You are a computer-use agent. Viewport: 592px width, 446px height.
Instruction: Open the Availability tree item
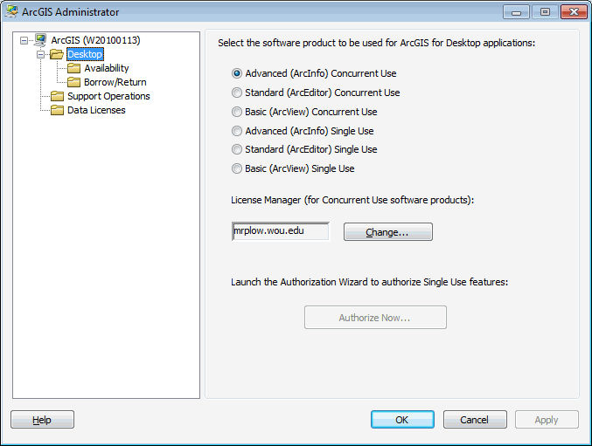point(107,68)
